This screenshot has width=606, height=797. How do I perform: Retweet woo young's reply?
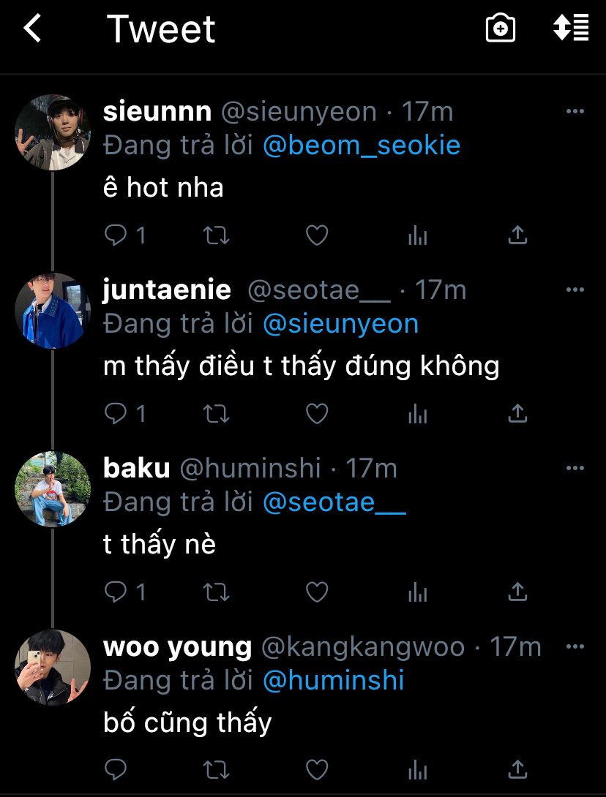tap(216, 769)
